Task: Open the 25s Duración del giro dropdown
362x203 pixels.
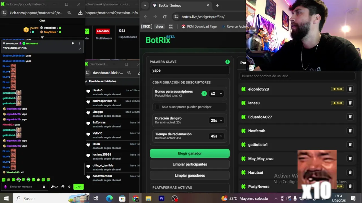Action: pos(216,120)
